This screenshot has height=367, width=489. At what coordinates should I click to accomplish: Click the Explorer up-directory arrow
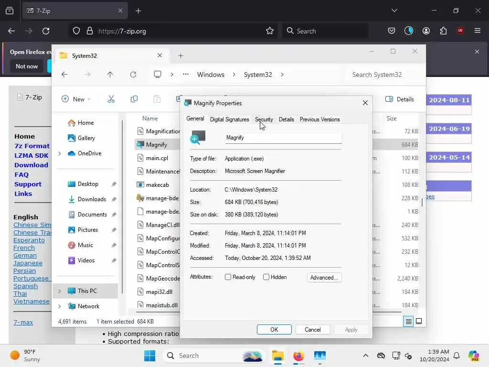point(110,75)
